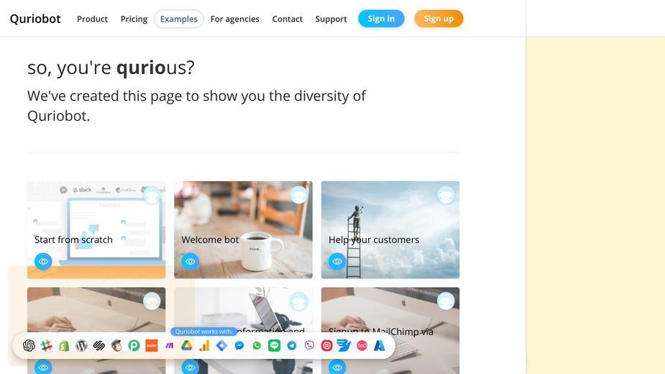Click the Sign in button
This screenshot has height=374, width=665.
(381, 19)
